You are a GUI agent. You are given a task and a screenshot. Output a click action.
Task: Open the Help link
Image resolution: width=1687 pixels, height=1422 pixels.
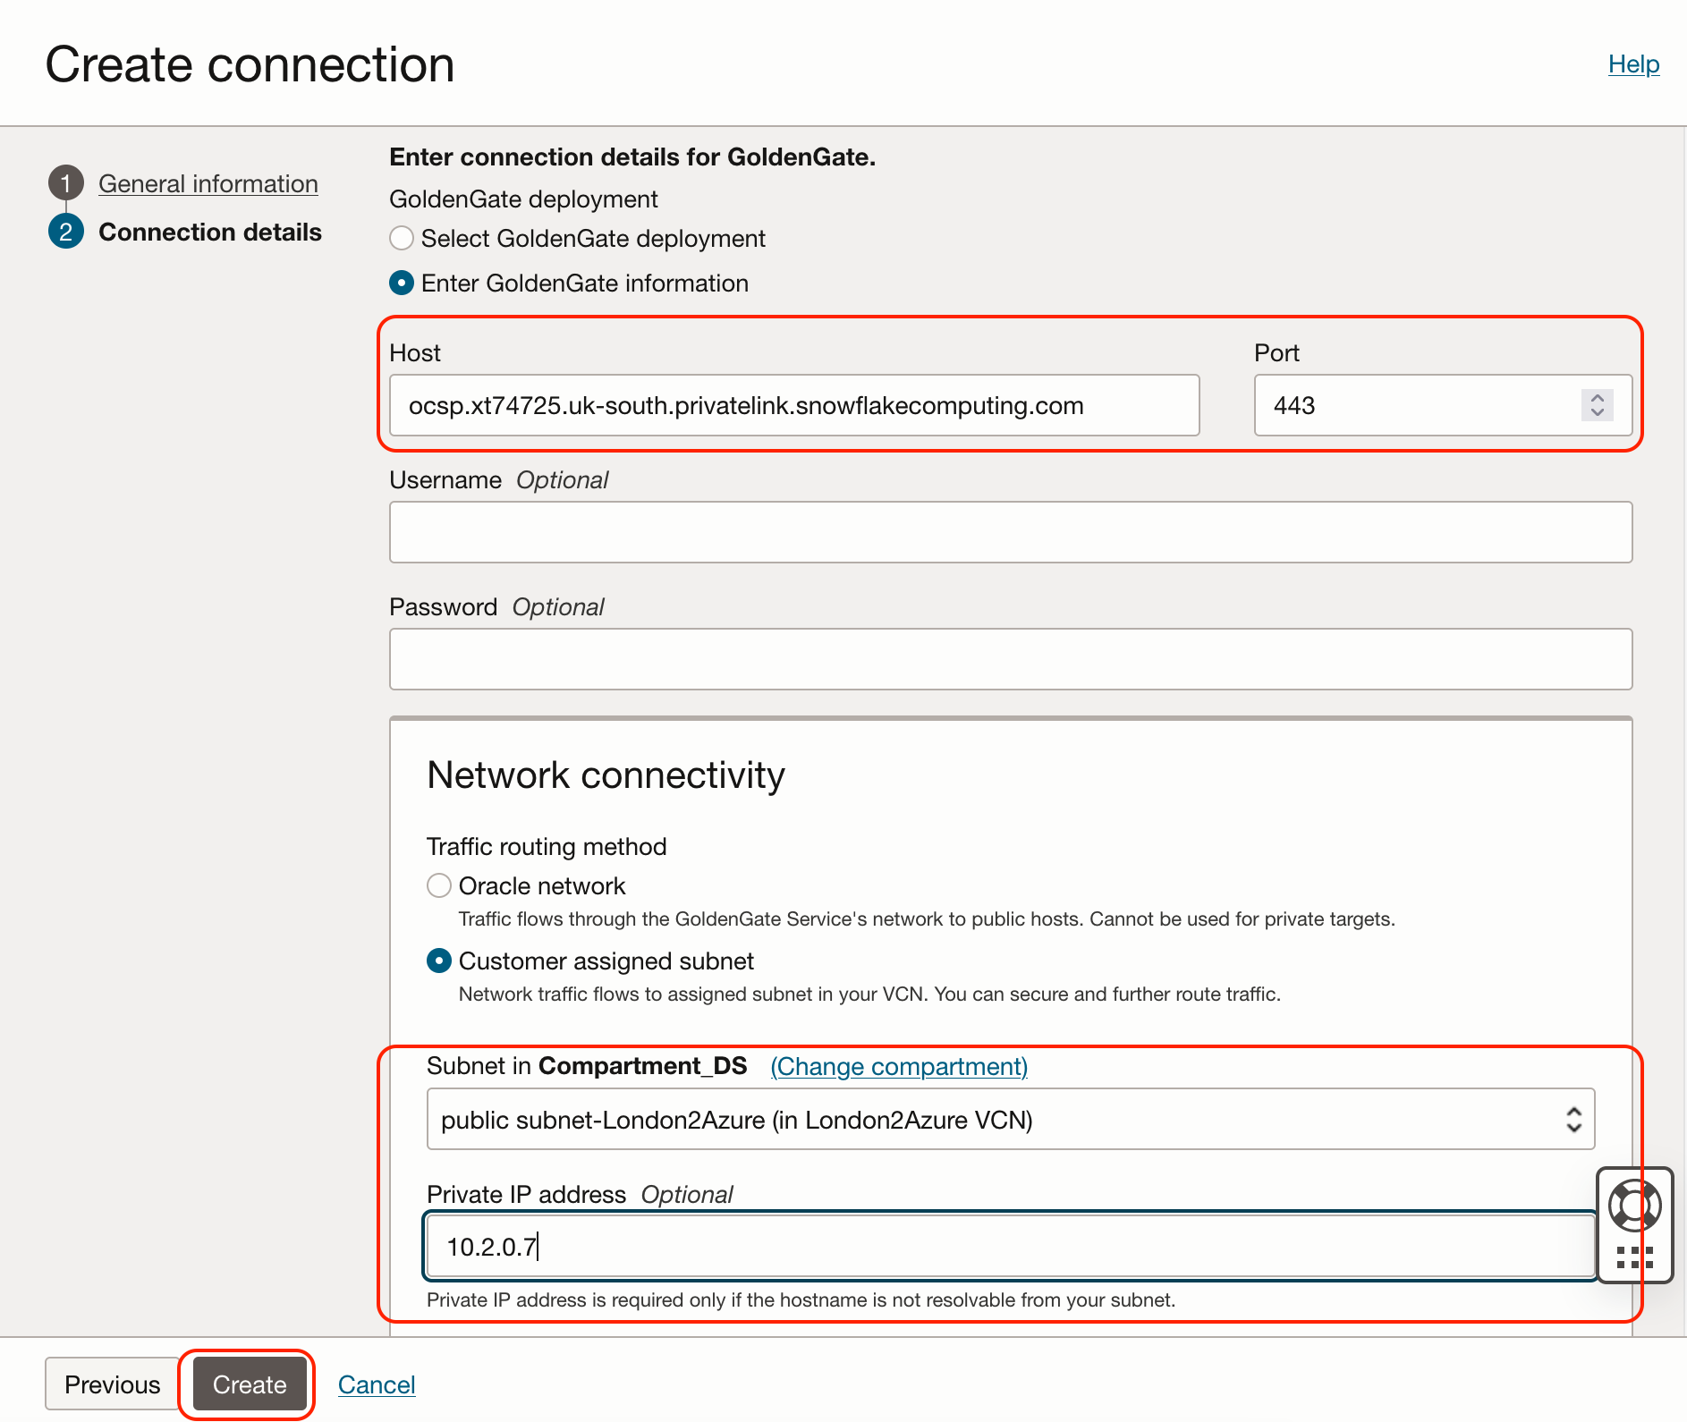pyautogui.click(x=1633, y=64)
